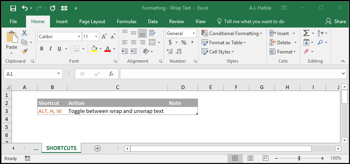Click the Insert Function fx button
Screen dimensions: 350x164
[111, 74]
